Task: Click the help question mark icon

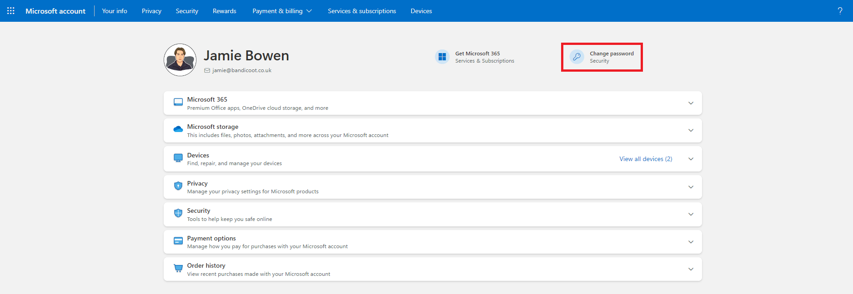Action: click(x=840, y=11)
